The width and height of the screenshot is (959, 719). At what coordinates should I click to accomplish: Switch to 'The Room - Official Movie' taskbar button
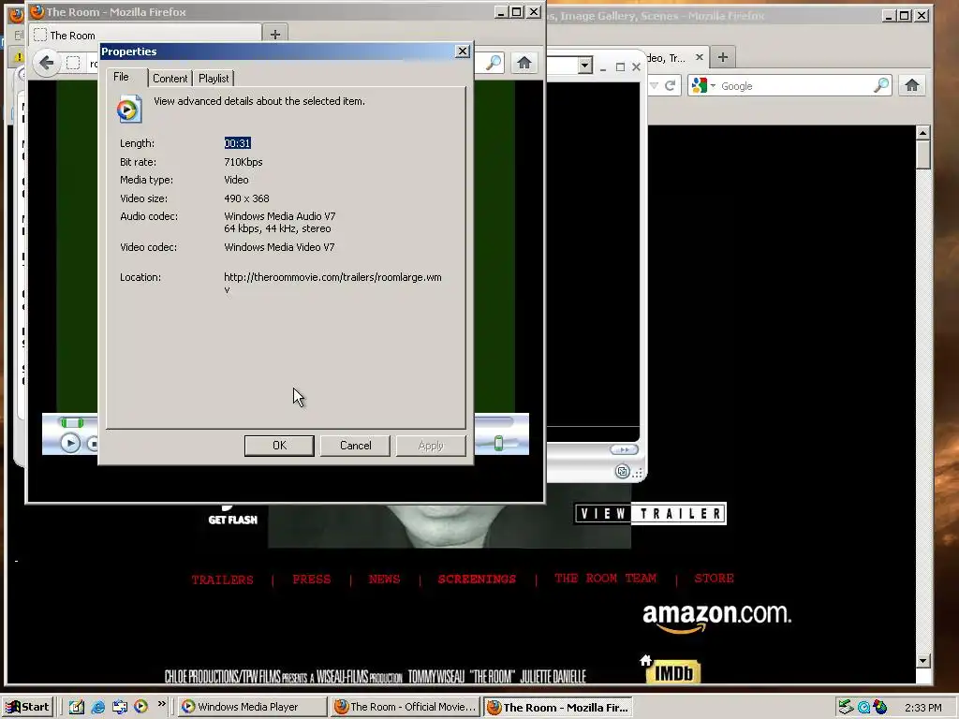(406, 707)
